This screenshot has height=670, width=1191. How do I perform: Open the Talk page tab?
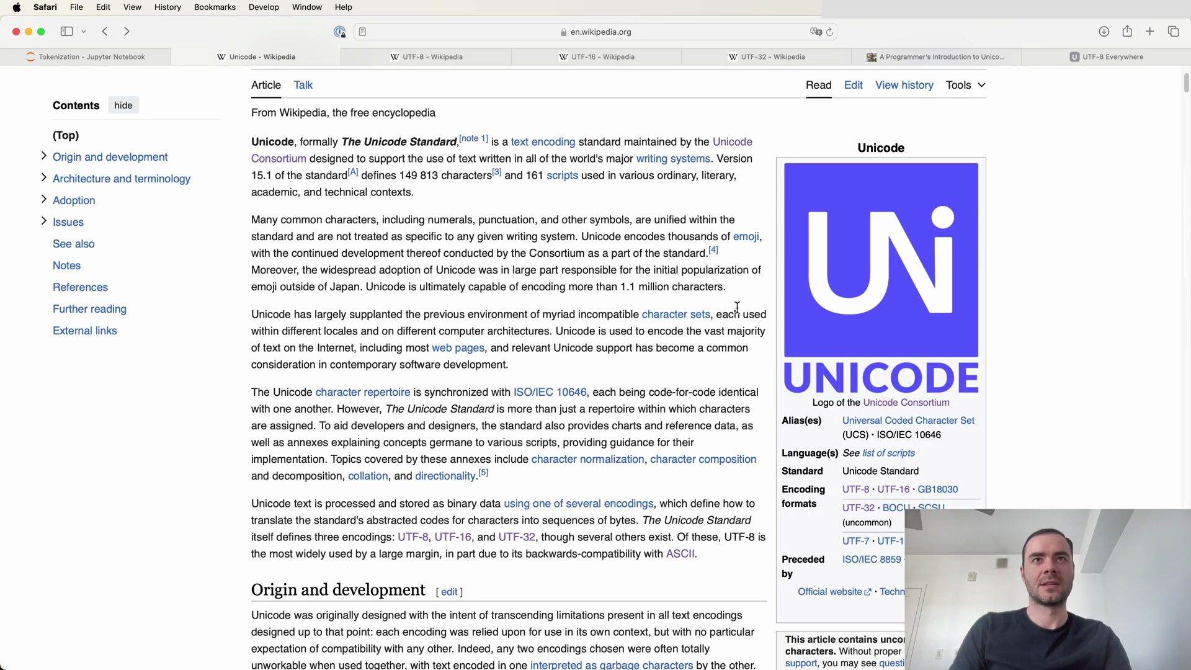(x=303, y=85)
